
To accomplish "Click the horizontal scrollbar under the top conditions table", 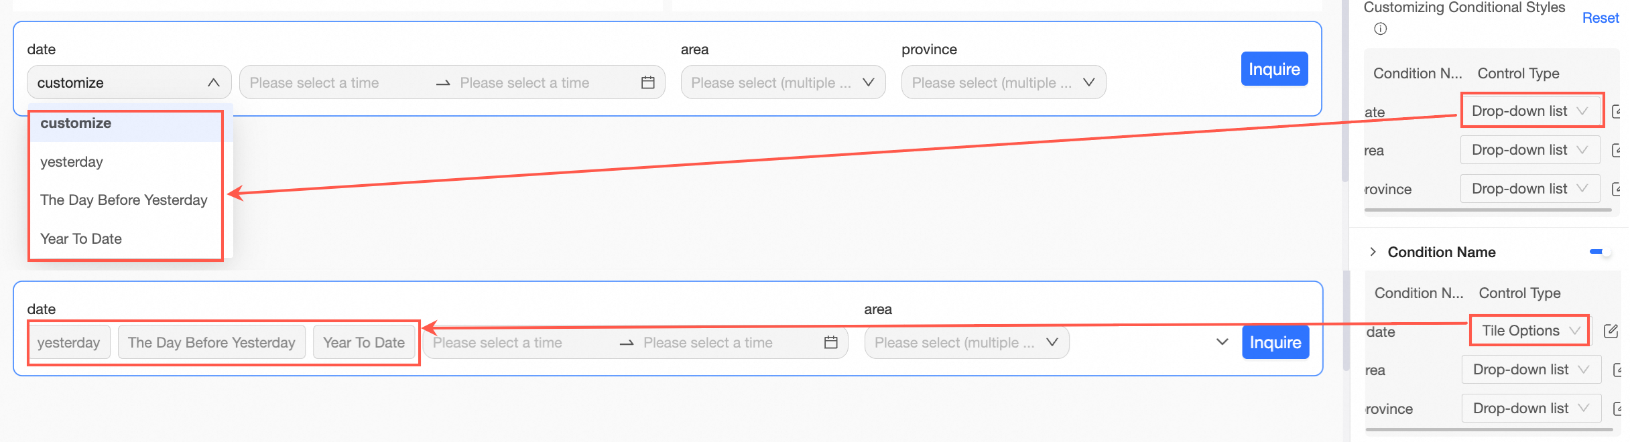I will click(1487, 210).
